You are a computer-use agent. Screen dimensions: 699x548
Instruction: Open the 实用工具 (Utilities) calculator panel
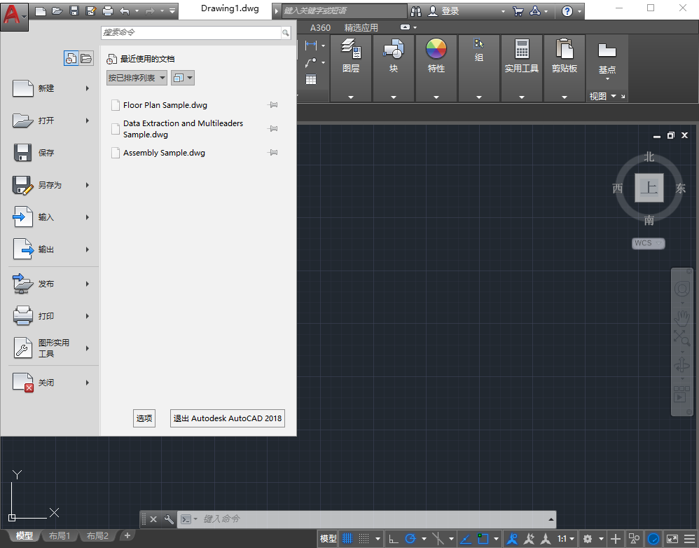522,56
